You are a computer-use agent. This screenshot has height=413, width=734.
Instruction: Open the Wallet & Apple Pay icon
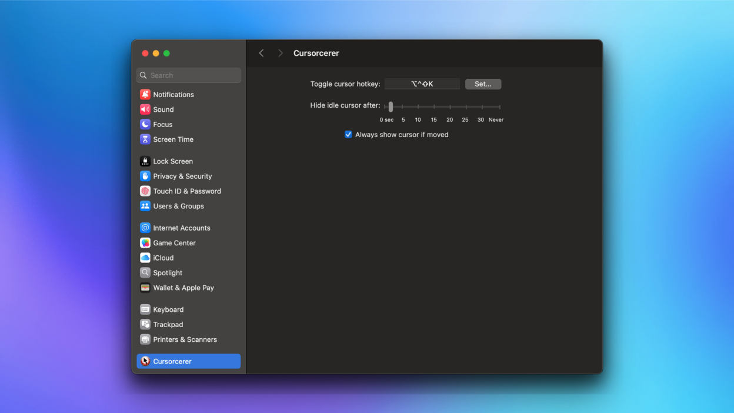point(145,288)
